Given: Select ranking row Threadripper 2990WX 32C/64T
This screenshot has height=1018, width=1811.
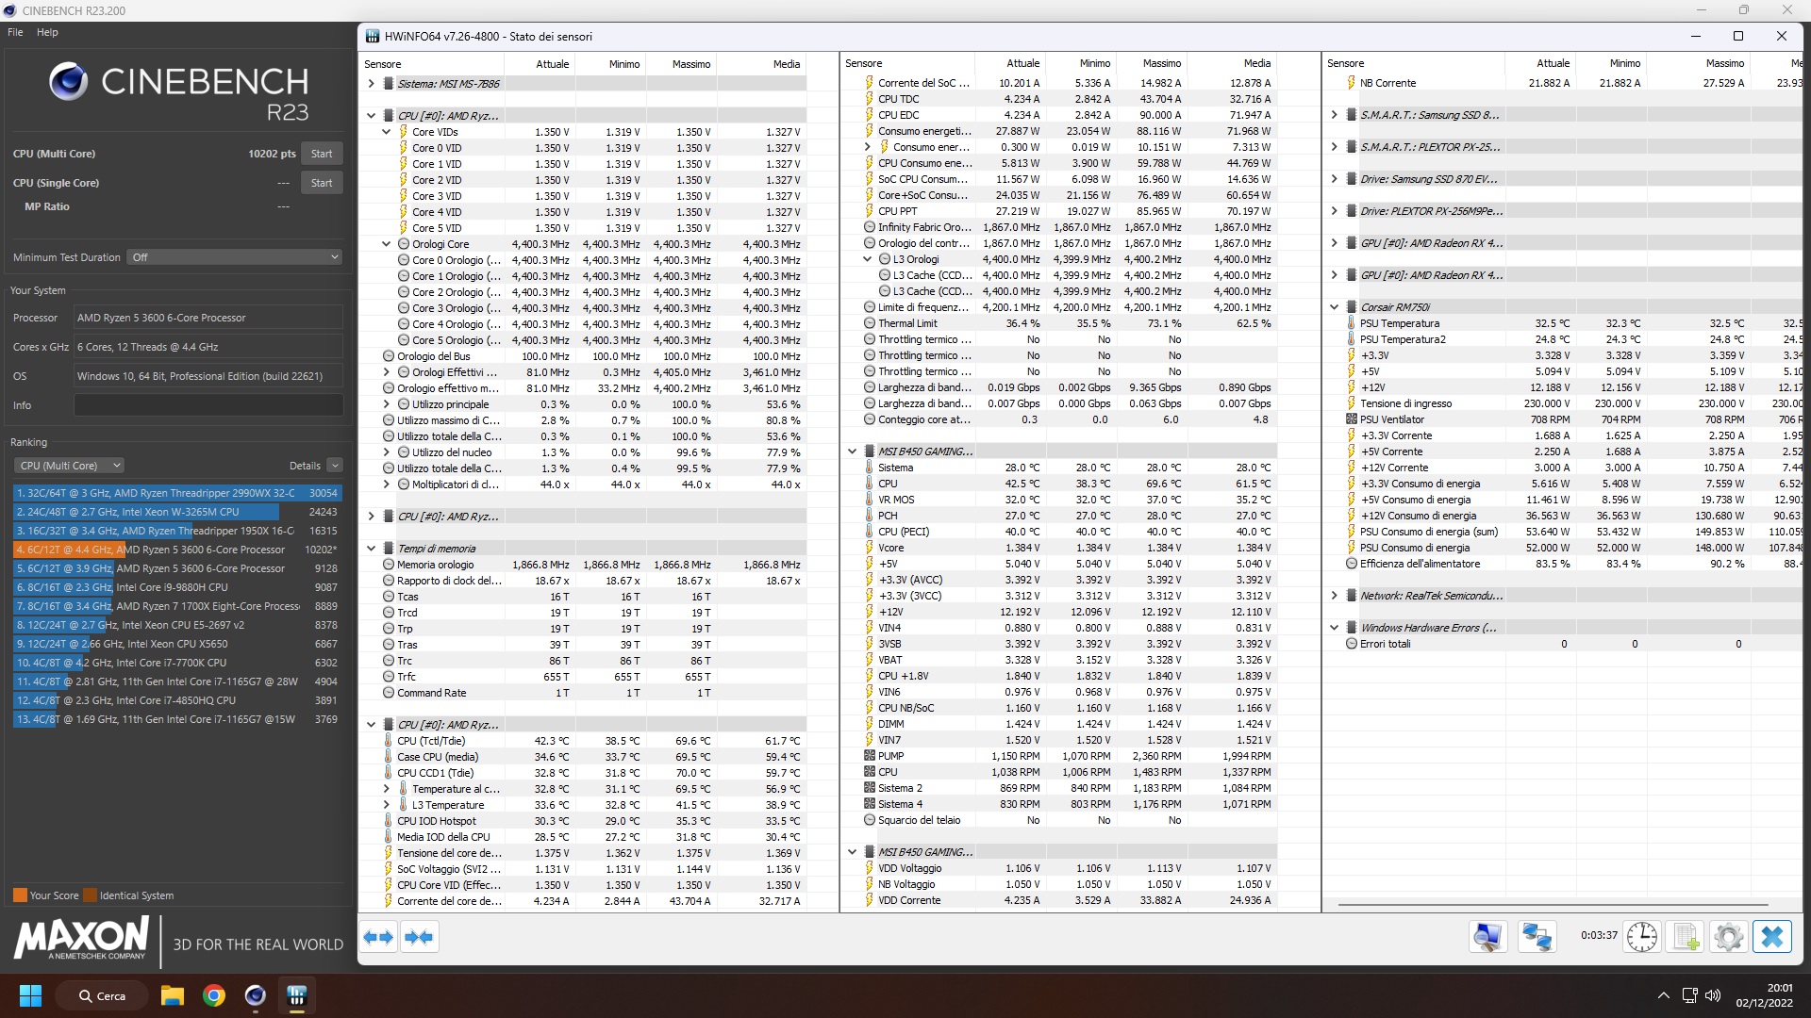Looking at the screenshot, I should click(x=176, y=493).
